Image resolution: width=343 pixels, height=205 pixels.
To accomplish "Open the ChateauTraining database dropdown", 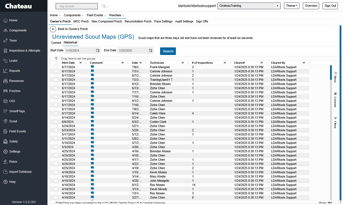I will tap(249, 6).
